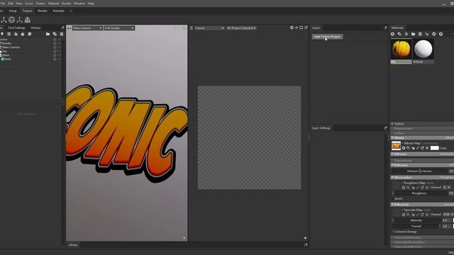Click Add Texture Project button

[x=327, y=37]
